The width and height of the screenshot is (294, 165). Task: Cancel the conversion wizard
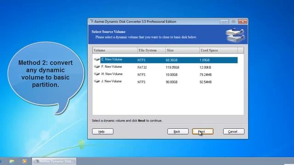(x=234, y=132)
